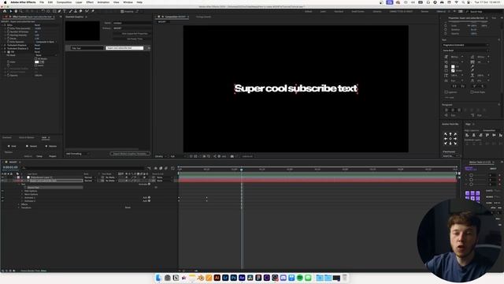Screen dimensions: 504x284
Task: Open Photoshop from the Dock
Action: [234, 278]
